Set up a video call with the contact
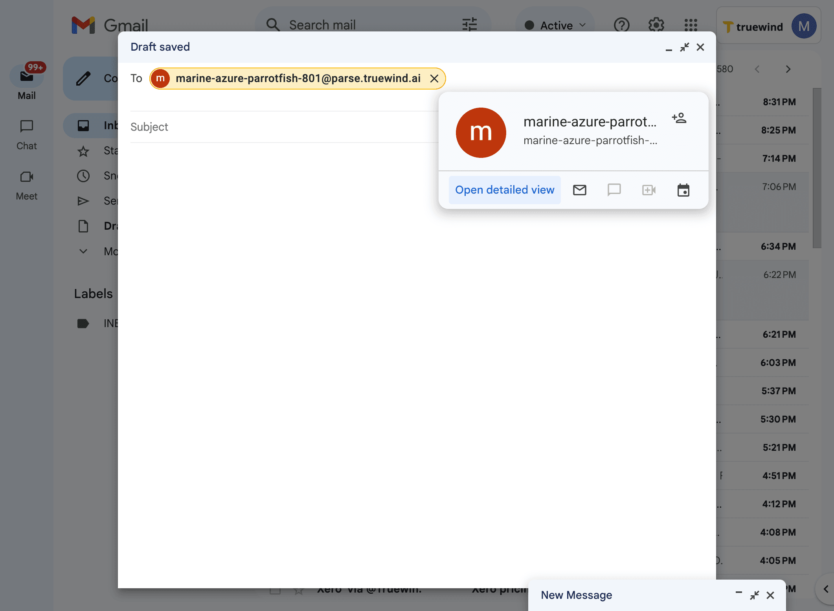The width and height of the screenshot is (834, 611). 648,190
